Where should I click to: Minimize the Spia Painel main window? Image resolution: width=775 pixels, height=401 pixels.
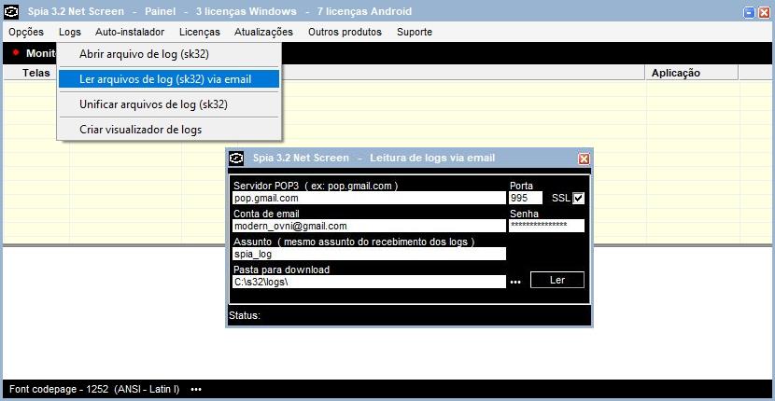point(750,13)
